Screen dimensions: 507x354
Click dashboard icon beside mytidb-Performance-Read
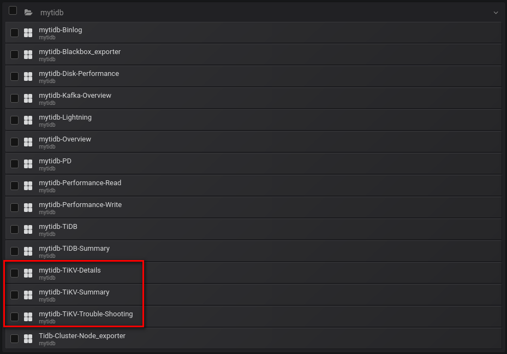[28, 185]
